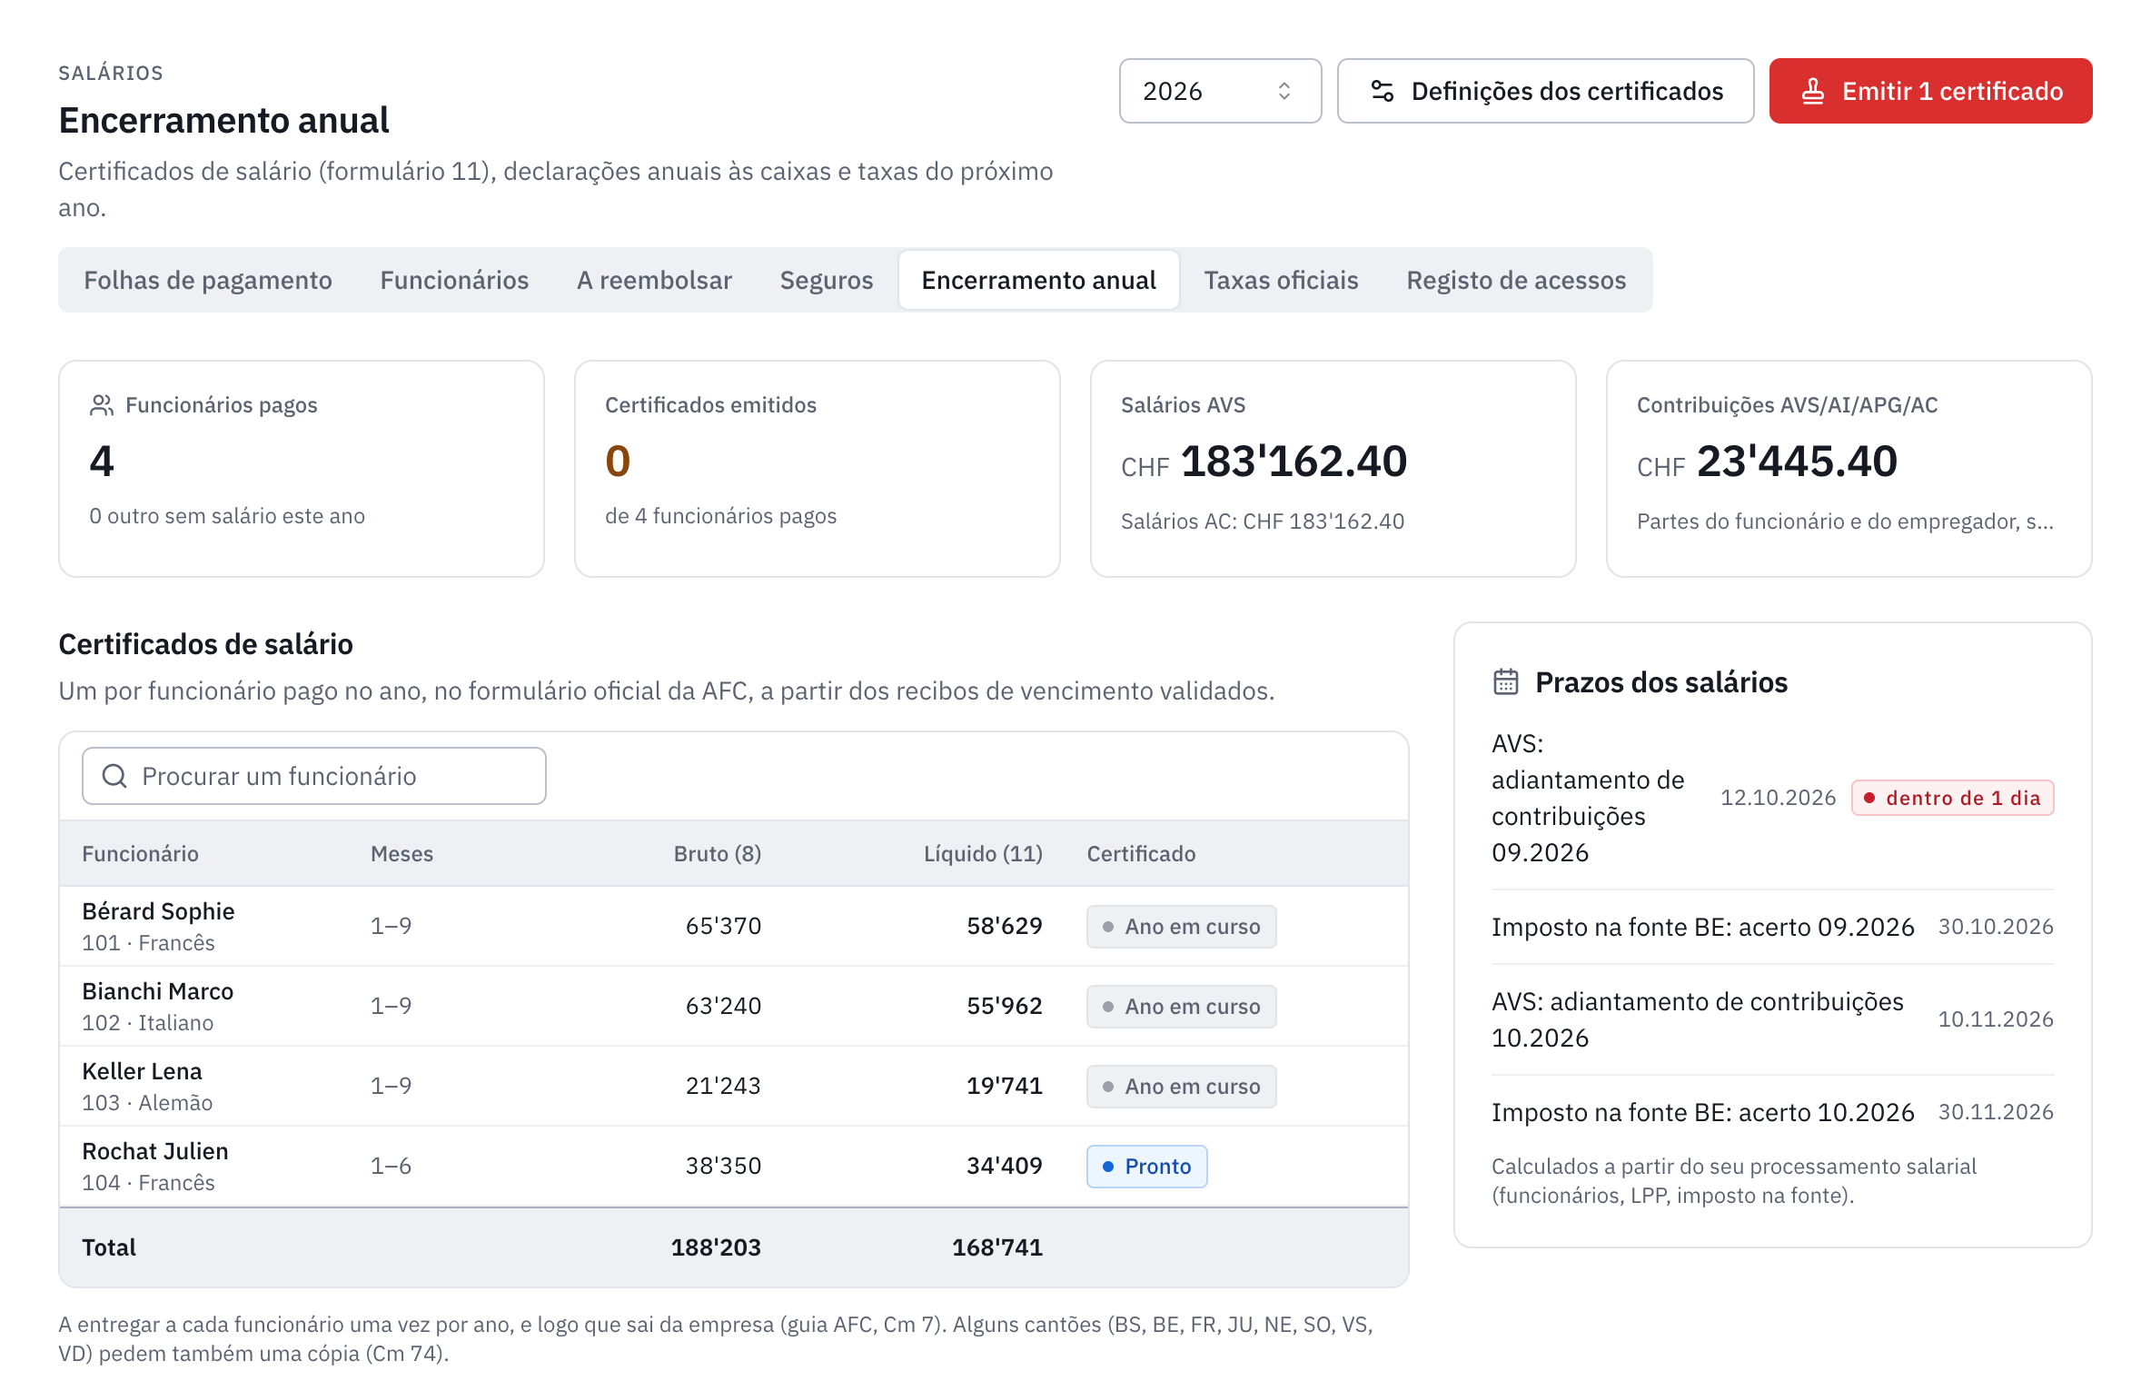Select employee Bianchi Marco row

tap(734, 1006)
